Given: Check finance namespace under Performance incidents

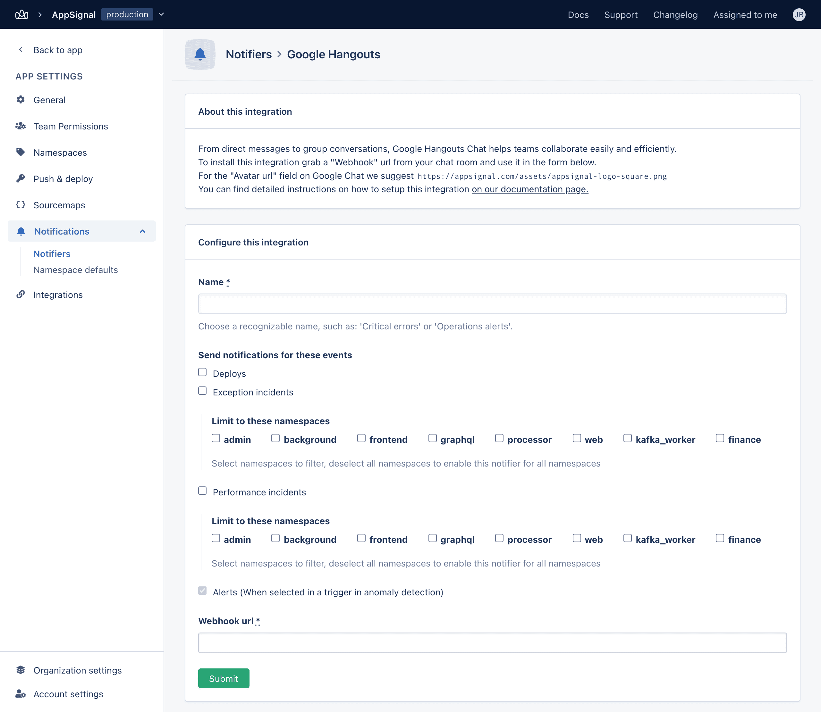Looking at the screenshot, I should [720, 538].
